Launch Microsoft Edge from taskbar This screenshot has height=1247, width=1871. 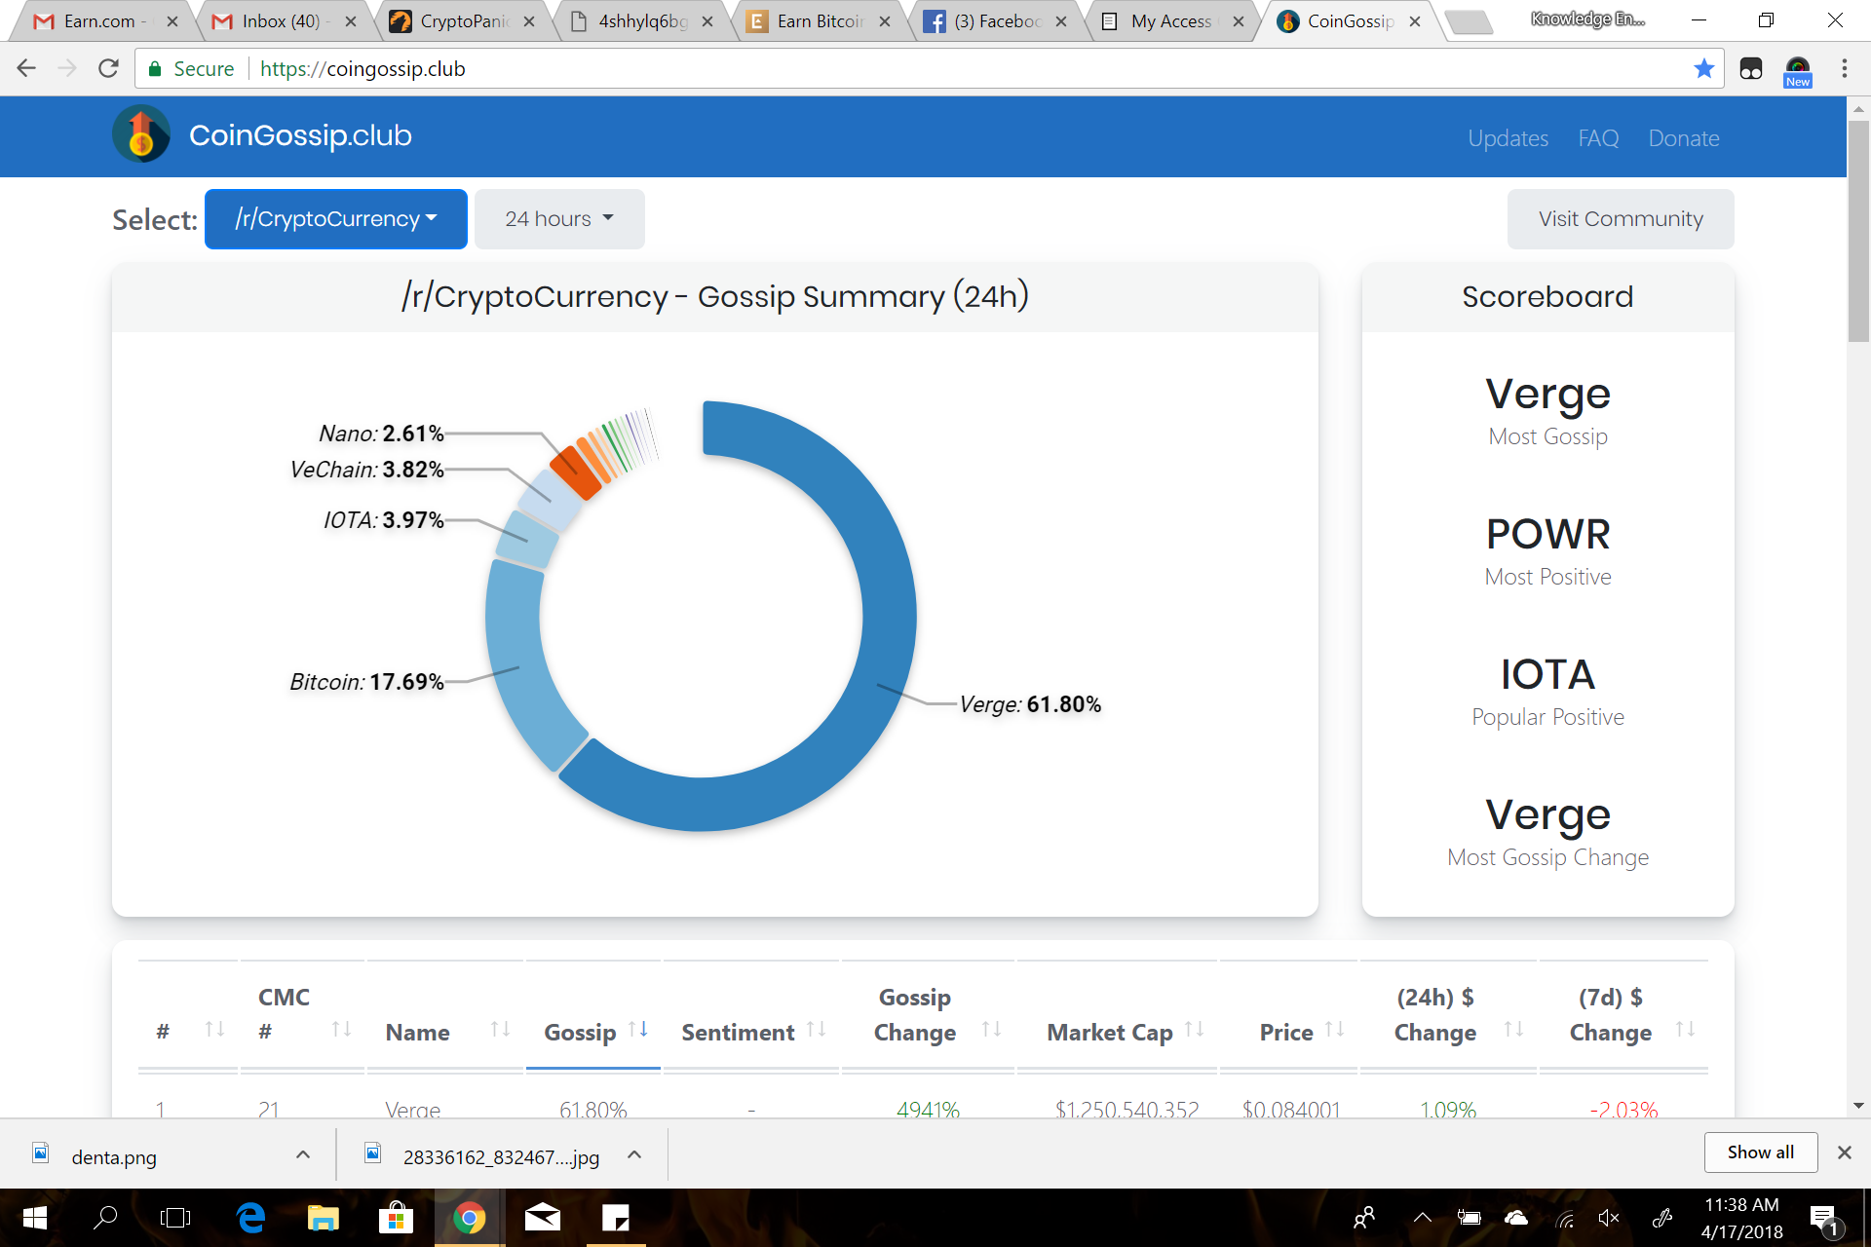(250, 1218)
